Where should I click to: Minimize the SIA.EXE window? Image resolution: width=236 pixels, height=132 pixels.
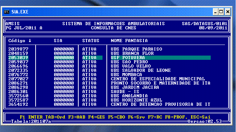(215, 12)
